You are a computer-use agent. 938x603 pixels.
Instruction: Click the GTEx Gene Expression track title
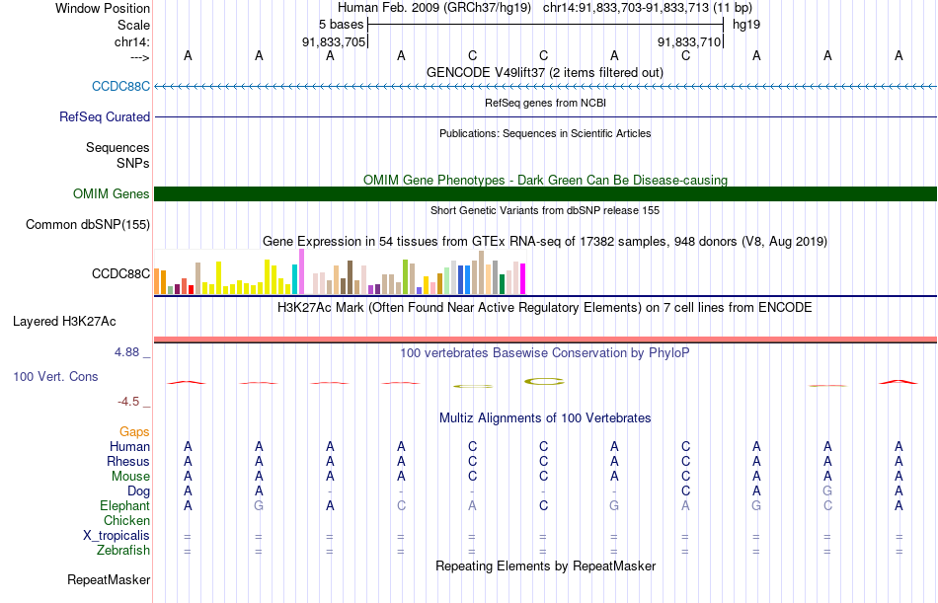(545, 241)
